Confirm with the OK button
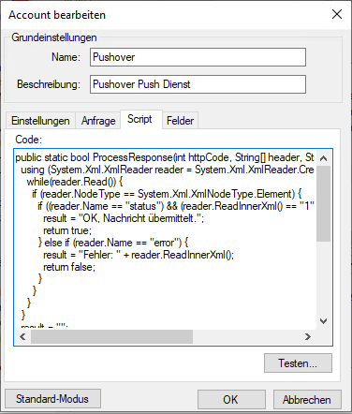This screenshot has height=414, width=352. pyautogui.click(x=231, y=399)
